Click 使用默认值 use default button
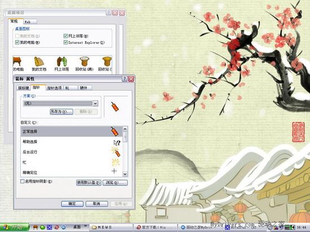The height and width of the screenshot is (232, 310). (88, 182)
